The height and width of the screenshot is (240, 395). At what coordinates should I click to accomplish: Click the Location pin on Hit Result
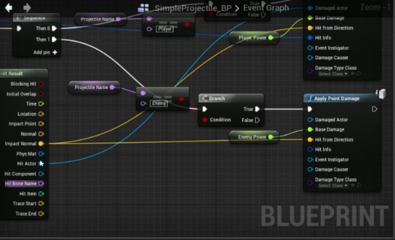(41, 114)
